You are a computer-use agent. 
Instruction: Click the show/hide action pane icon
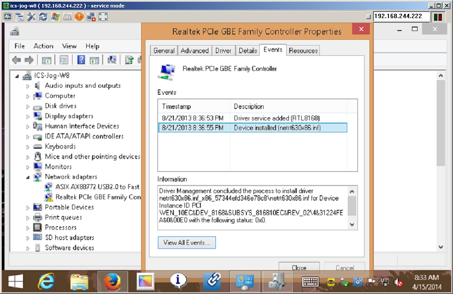(94, 60)
